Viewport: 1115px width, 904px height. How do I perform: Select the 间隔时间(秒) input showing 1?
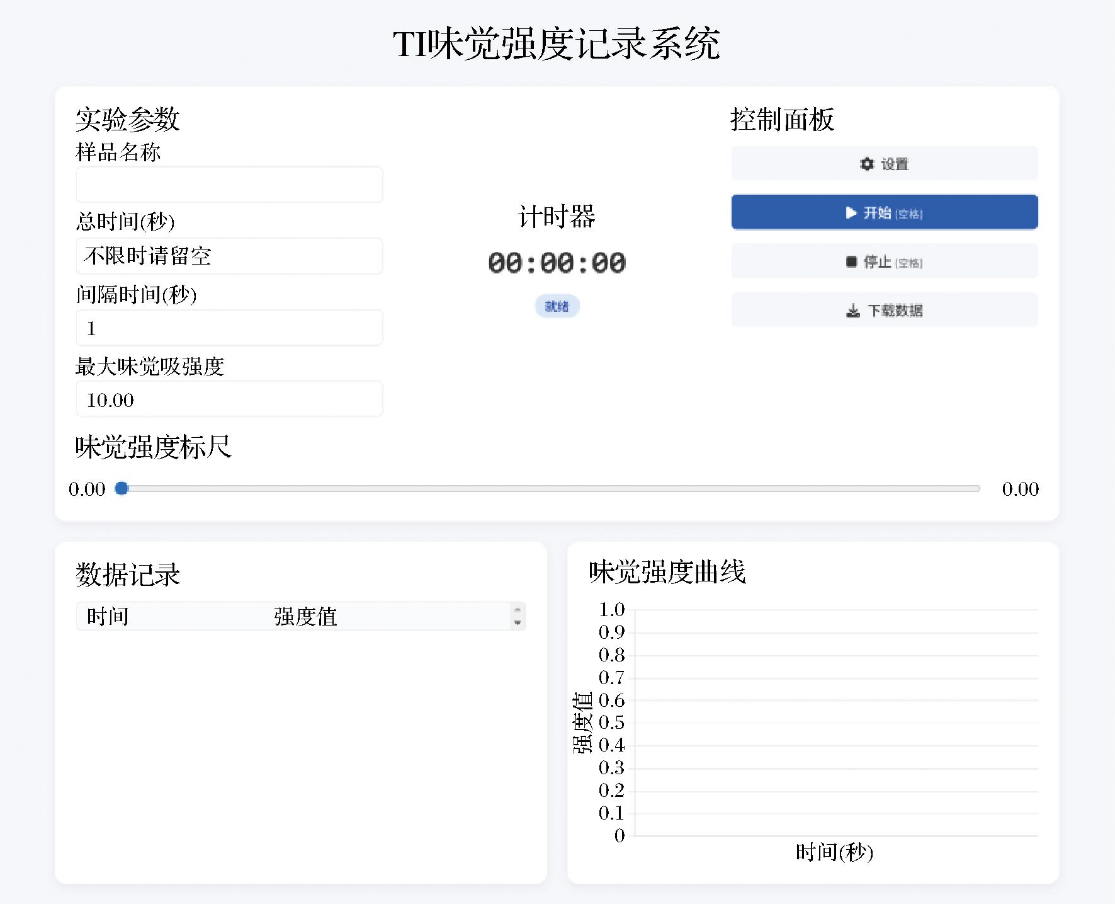pyautogui.click(x=229, y=328)
